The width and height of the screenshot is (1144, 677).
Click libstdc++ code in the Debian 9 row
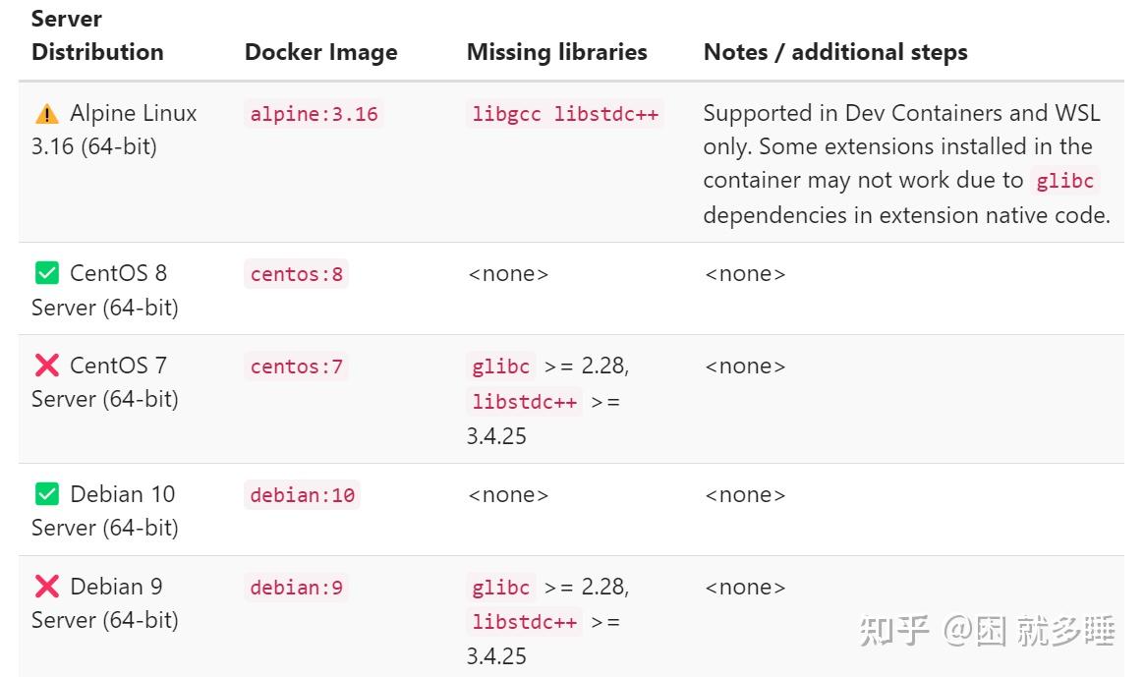[524, 622]
